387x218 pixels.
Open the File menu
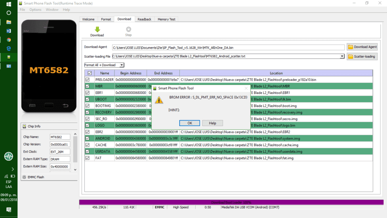pyautogui.click(x=22, y=9)
